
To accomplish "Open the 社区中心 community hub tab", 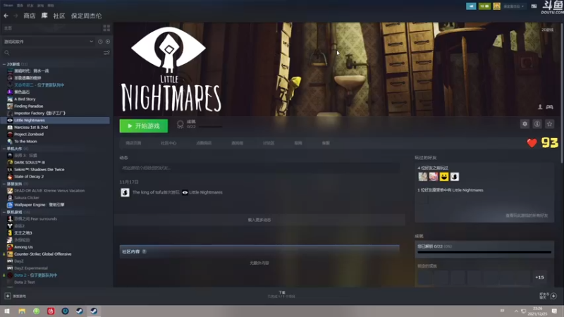I will point(168,143).
